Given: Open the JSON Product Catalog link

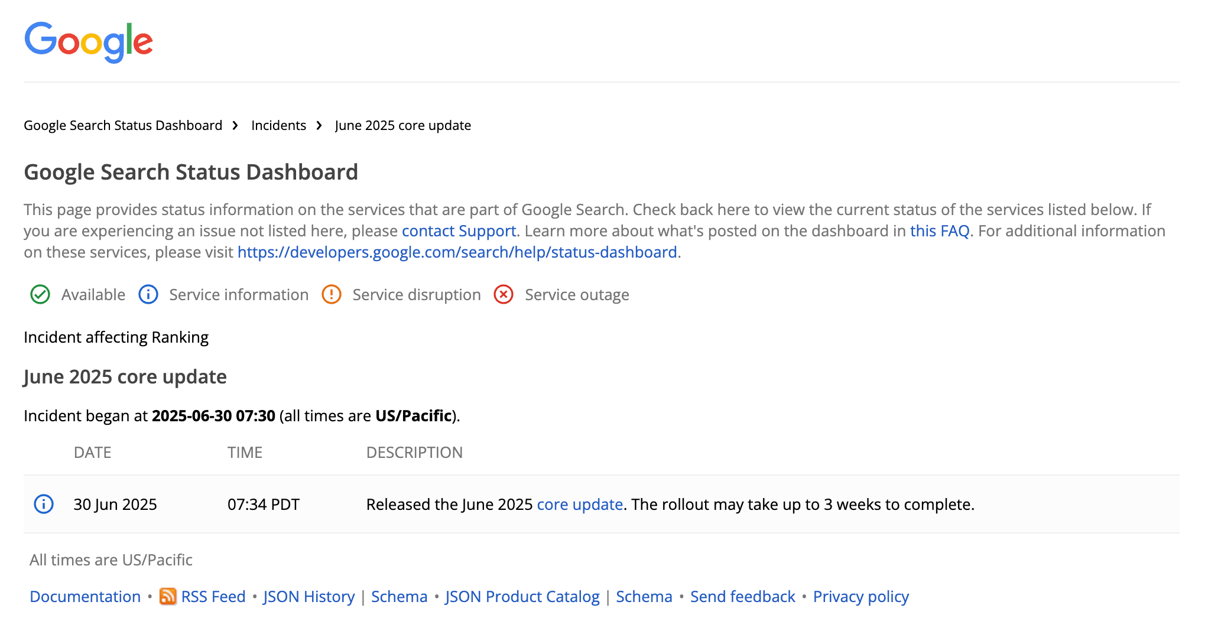Looking at the screenshot, I should click(x=522, y=597).
